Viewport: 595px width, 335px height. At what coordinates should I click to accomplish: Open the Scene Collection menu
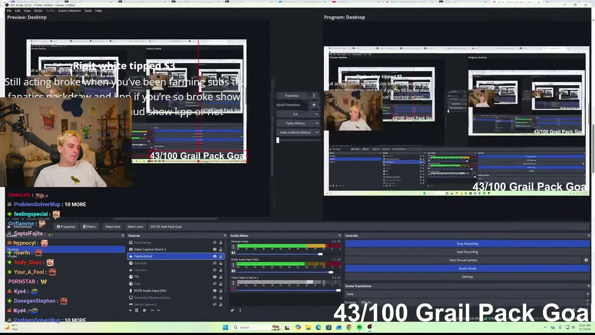69,11
